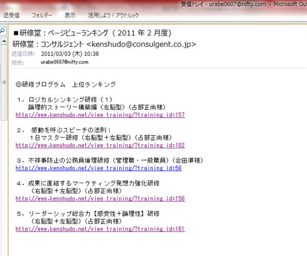Click the subject line 研修堂：ページビューランキング
307x256 pixels.
click(x=92, y=33)
